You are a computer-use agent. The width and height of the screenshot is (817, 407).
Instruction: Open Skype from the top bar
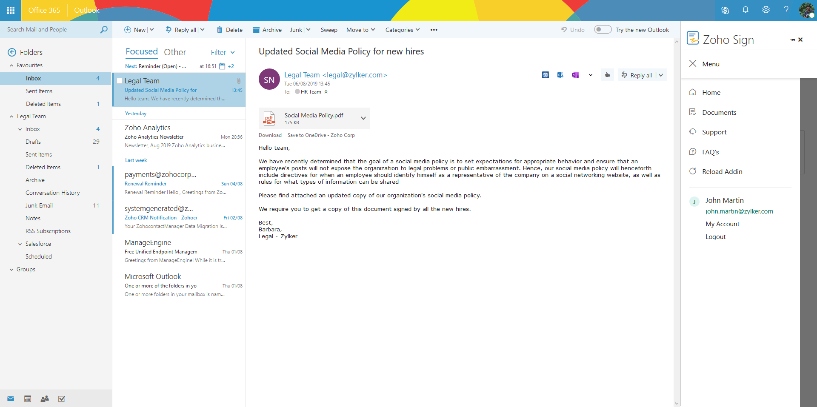click(725, 10)
